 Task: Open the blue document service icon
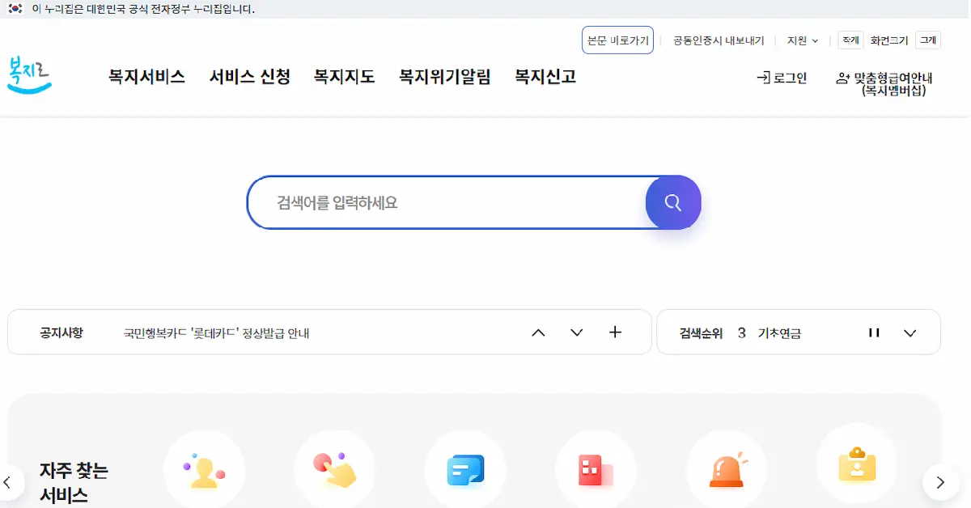pos(465,470)
